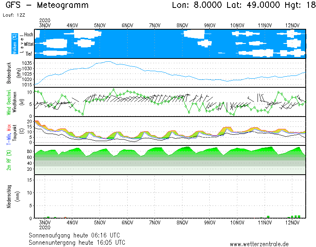Viewport: 316px width, 247px height.
Task: Pick the 1025 pressure tick label
Action: [27, 74]
